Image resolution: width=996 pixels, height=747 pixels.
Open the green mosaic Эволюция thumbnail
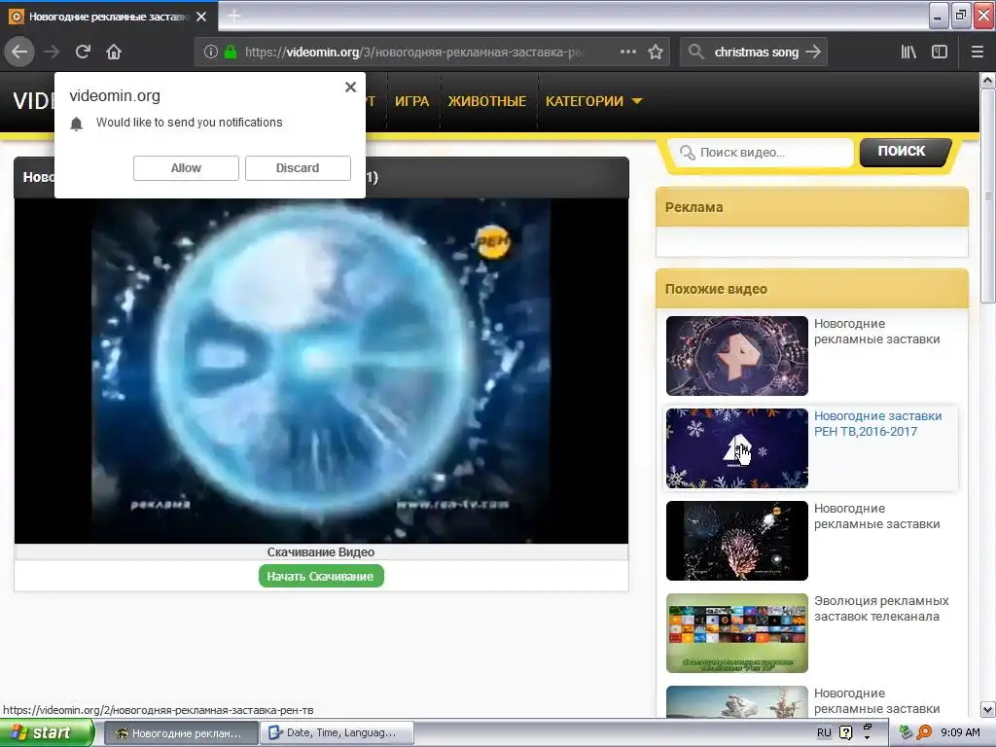click(x=737, y=633)
